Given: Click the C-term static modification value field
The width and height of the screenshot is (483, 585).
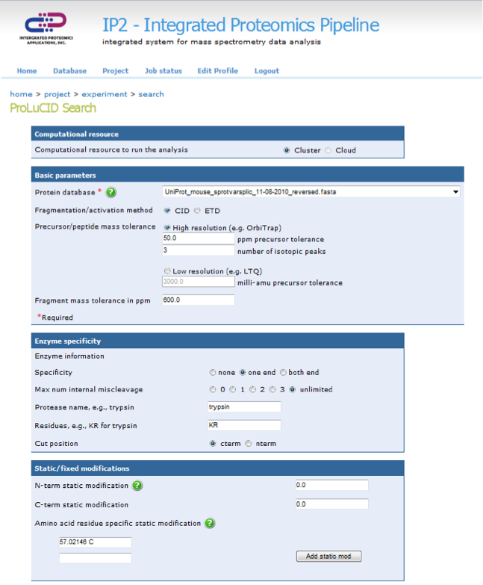Looking at the screenshot, I should pyautogui.click(x=331, y=504).
